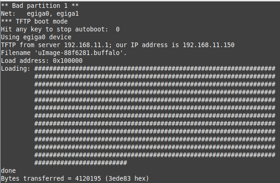Click the hex value 3ede83
Image resolution: width=280 pixels, height=183 pixels.
point(120,178)
